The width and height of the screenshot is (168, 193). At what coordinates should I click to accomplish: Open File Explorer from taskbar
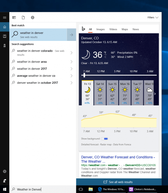[x=91, y=189]
